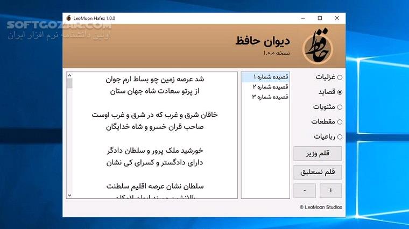The image size is (409, 229).
Task: Open قصیده شماره ۲ in the list
Action: [265, 87]
